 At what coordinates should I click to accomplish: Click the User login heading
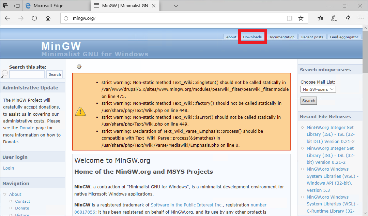tap(15, 157)
